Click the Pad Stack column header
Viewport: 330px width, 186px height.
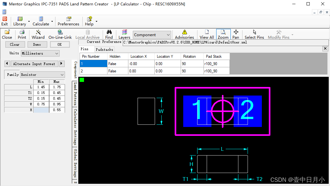[x=217, y=56]
